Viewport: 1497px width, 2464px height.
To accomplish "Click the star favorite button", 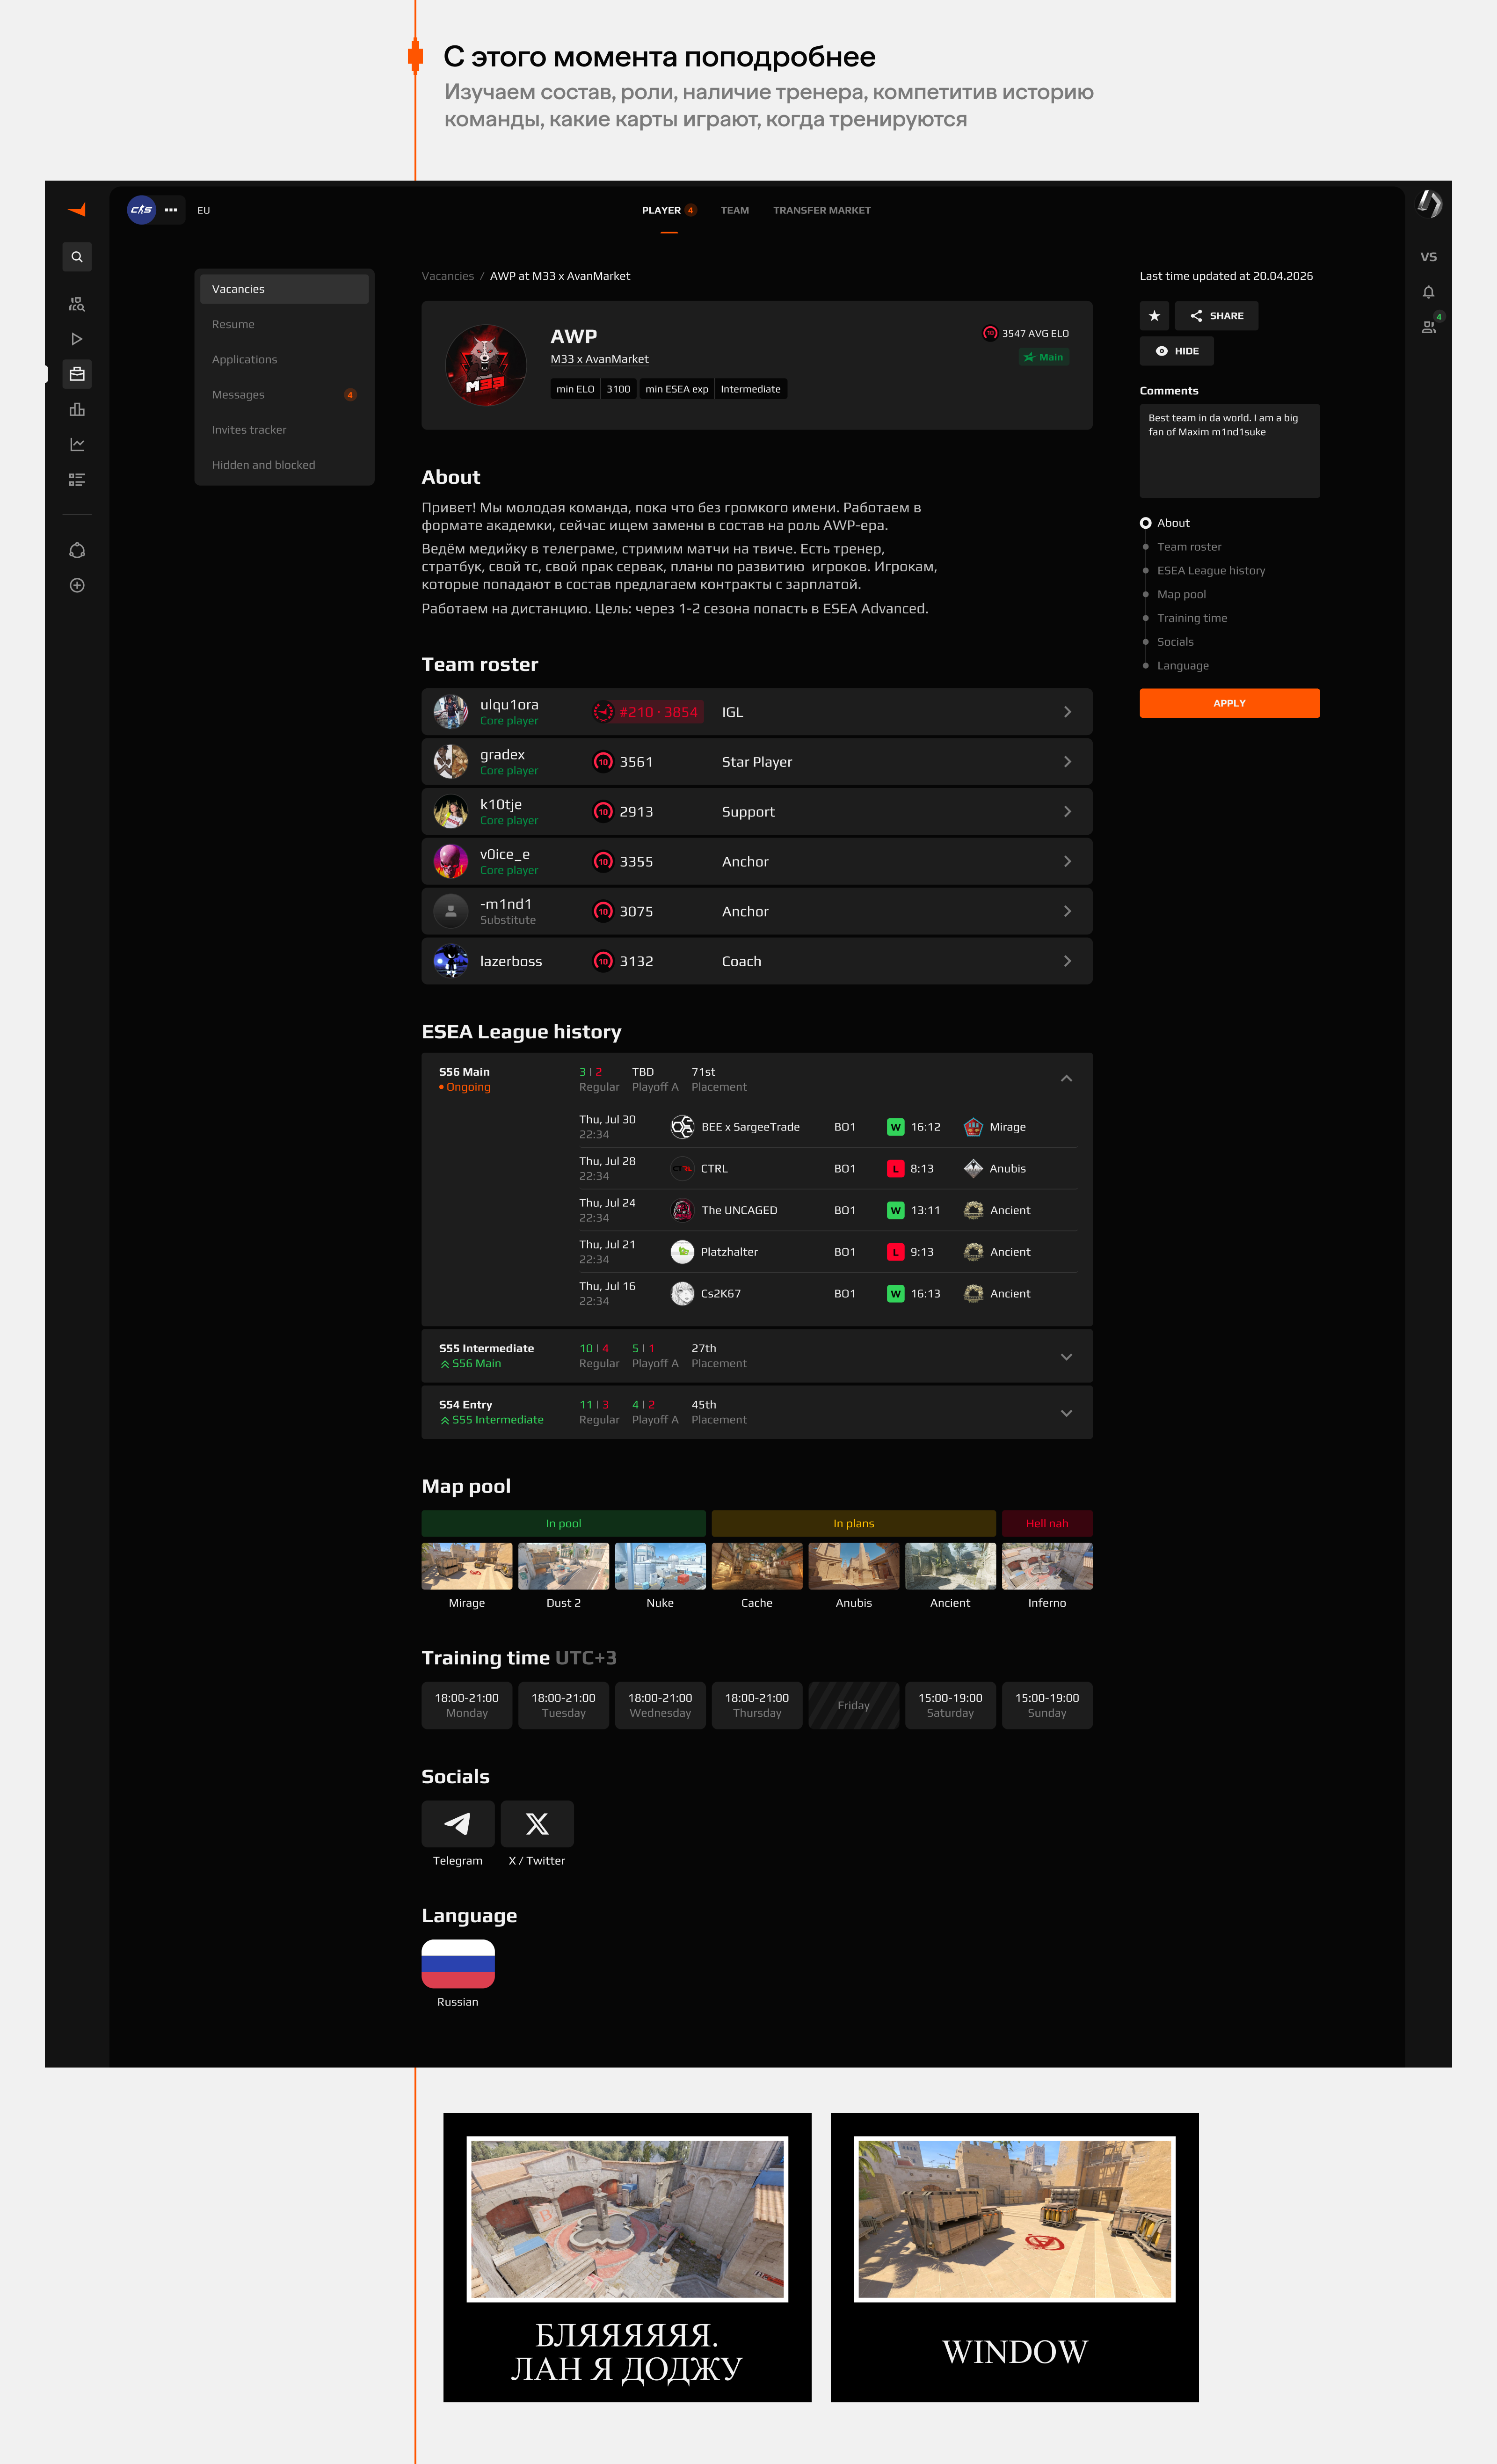I will pyautogui.click(x=1154, y=316).
